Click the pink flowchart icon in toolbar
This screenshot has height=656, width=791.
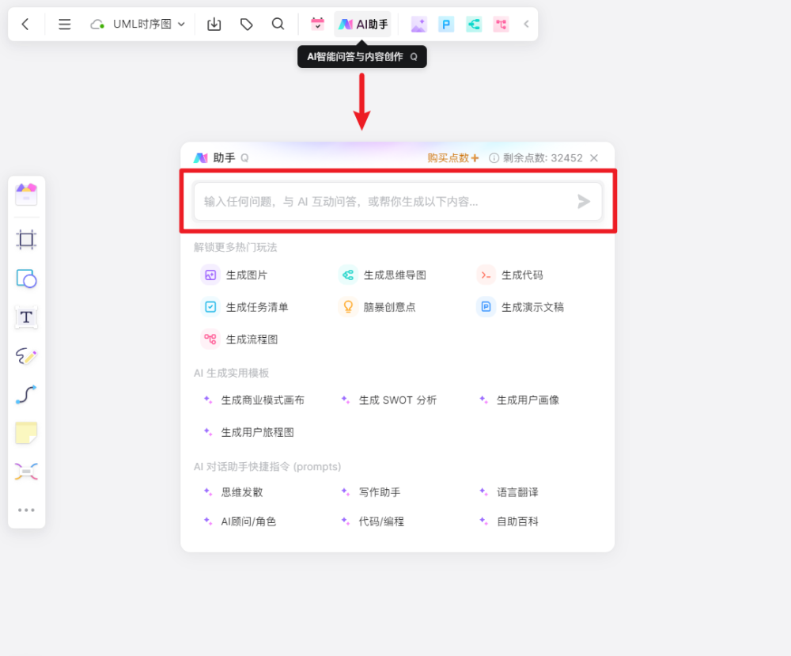coord(501,25)
